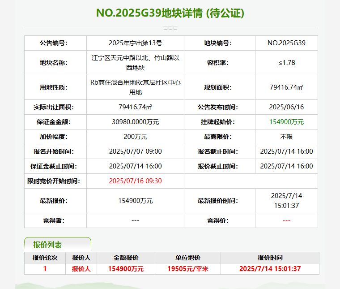Select the 容积率 value ≤1.78
The image size is (340, 289).
point(286,63)
